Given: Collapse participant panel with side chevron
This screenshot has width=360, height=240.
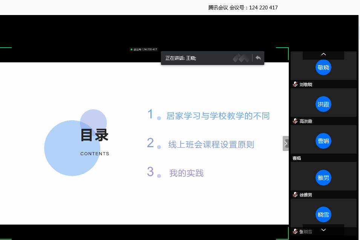Looking at the screenshot, I should pos(286,143).
